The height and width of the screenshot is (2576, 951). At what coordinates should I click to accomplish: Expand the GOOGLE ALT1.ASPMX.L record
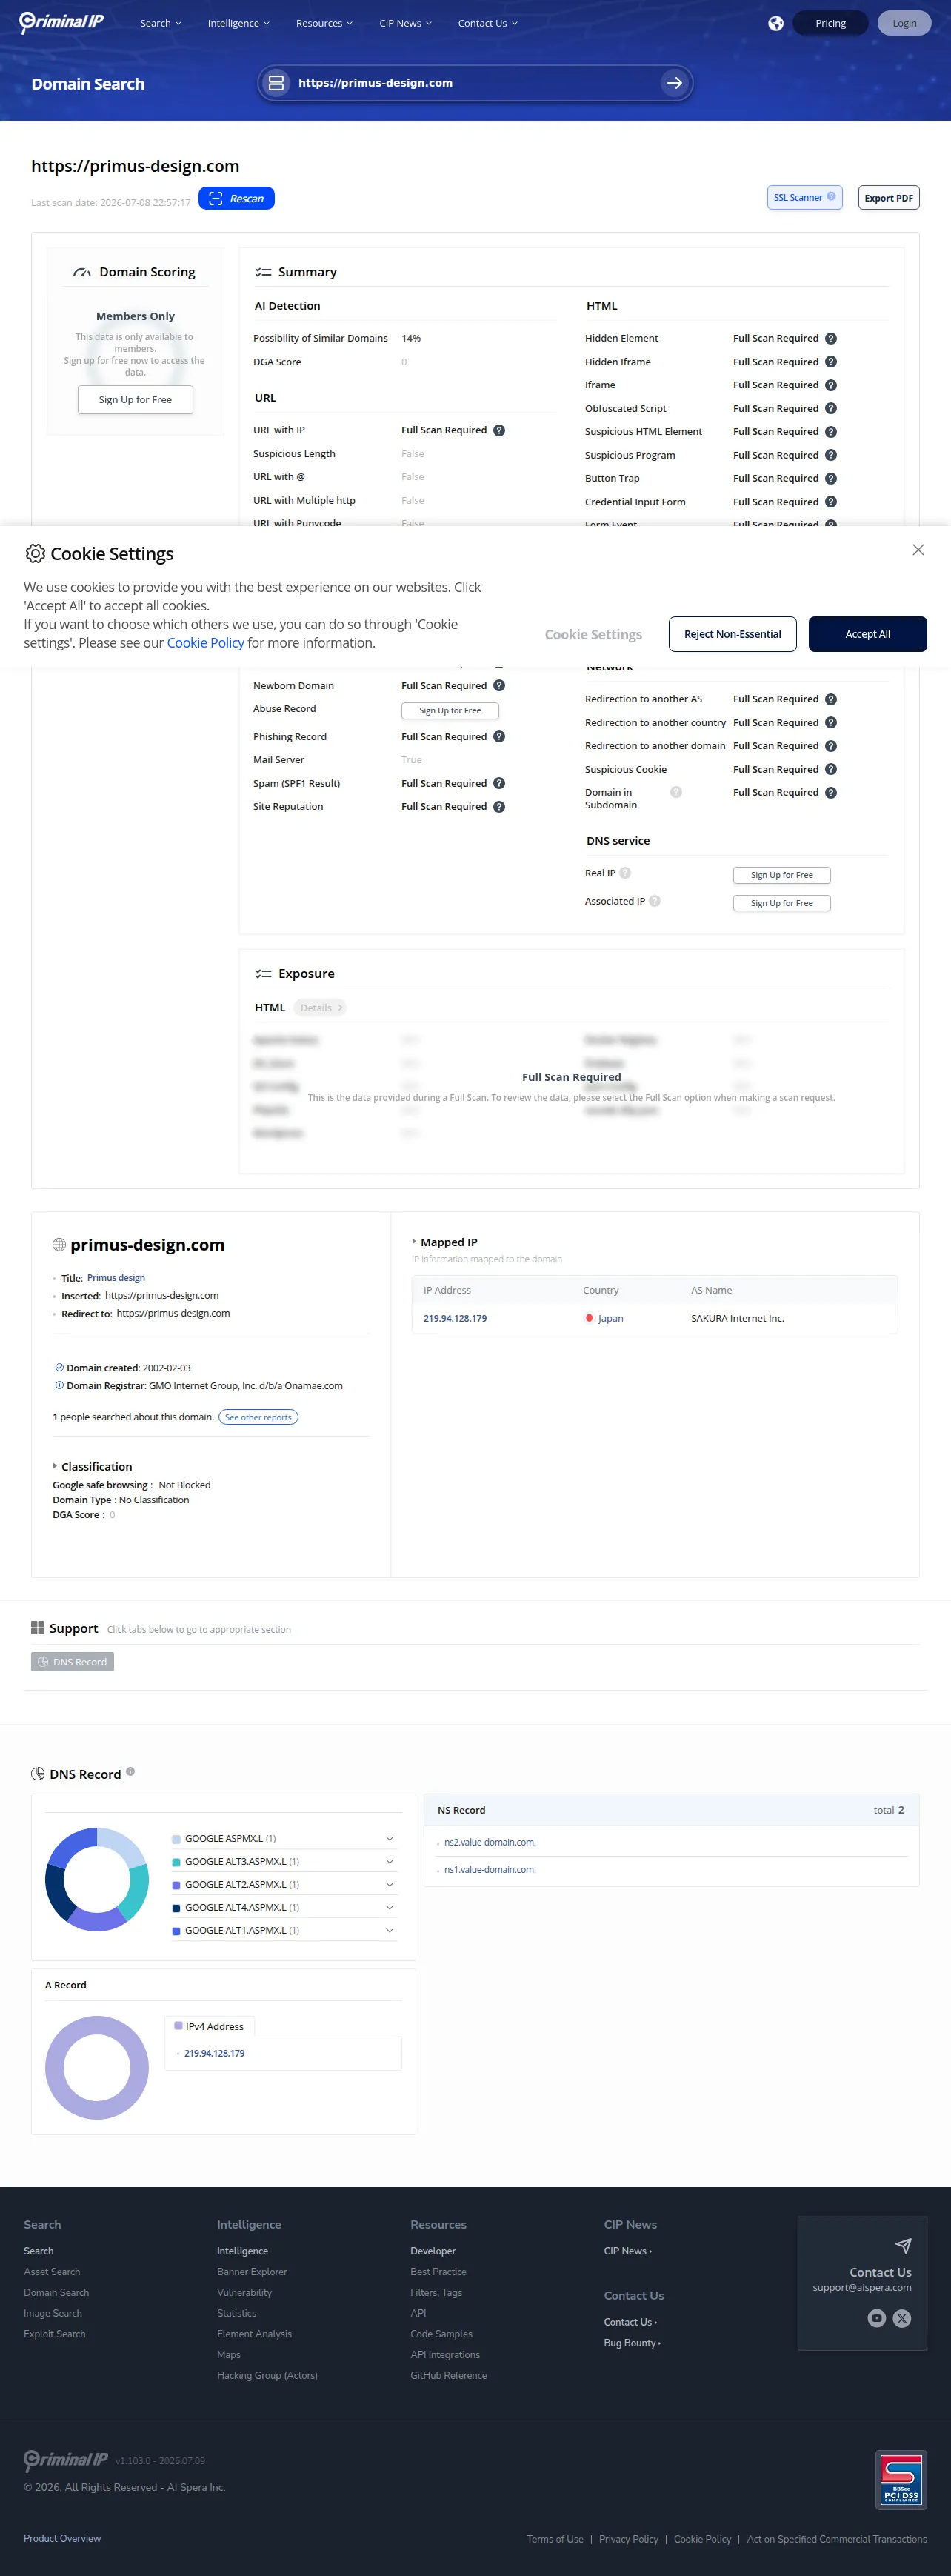pyautogui.click(x=389, y=1930)
